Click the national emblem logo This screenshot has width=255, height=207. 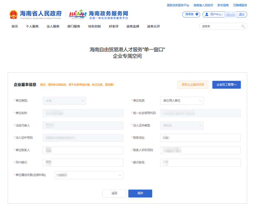pyautogui.click(x=13, y=14)
